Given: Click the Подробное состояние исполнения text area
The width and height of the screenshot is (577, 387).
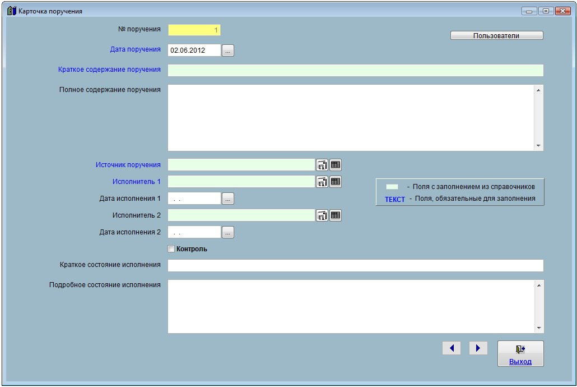Looking at the screenshot, I should [x=356, y=306].
